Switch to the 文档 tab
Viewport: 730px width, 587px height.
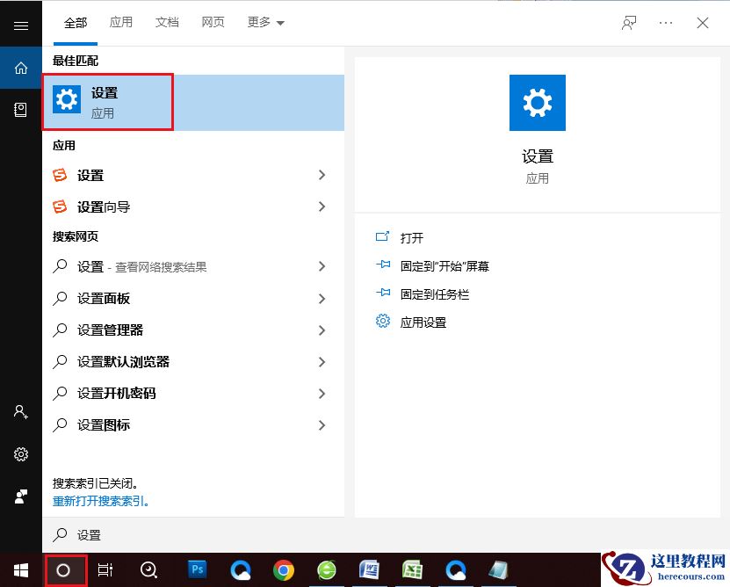pyautogui.click(x=167, y=22)
